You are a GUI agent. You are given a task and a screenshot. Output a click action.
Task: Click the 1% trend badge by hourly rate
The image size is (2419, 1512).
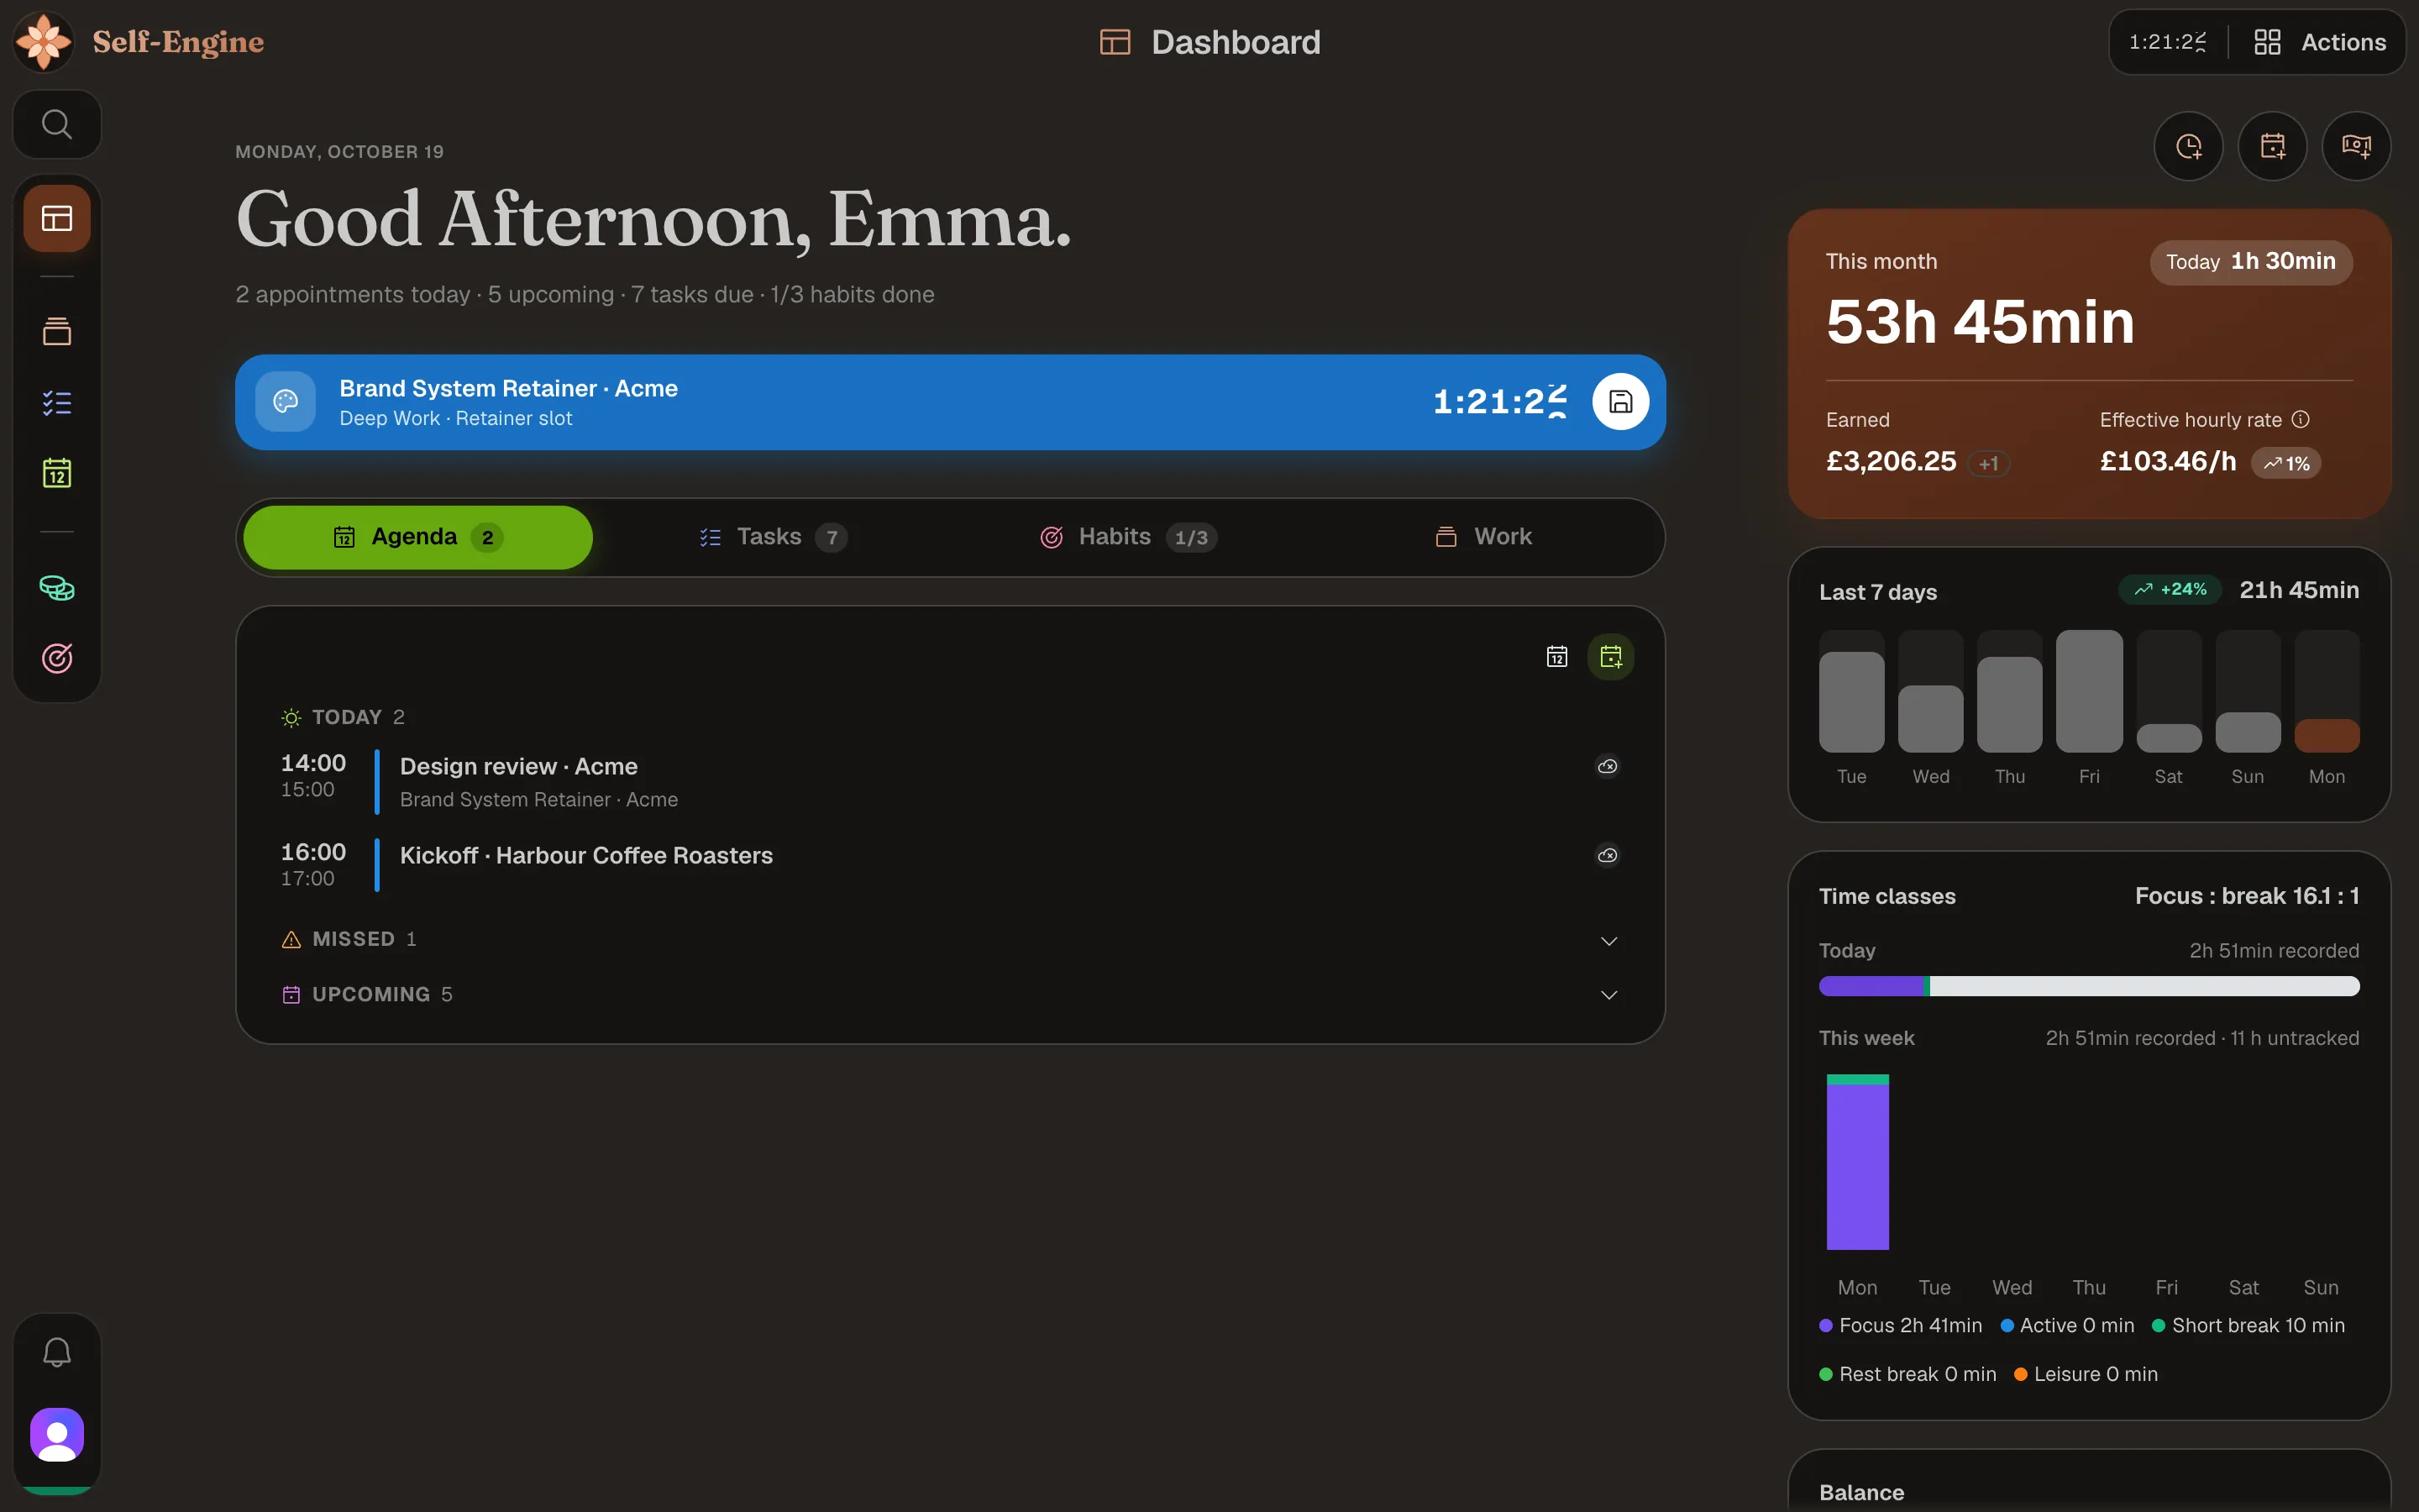(x=2286, y=463)
